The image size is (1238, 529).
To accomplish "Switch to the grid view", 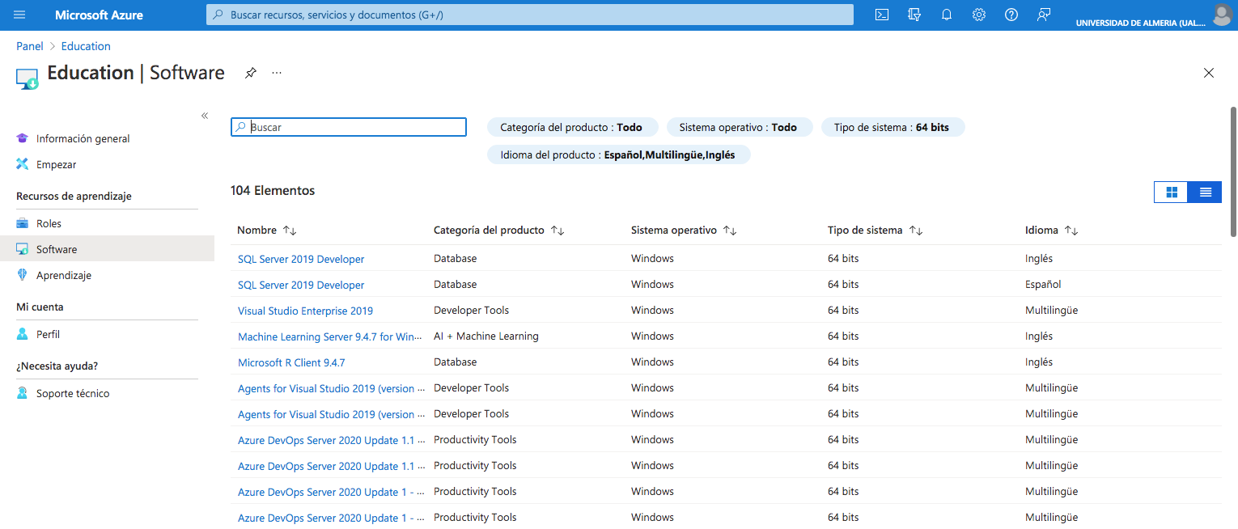I will pyautogui.click(x=1171, y=192).
